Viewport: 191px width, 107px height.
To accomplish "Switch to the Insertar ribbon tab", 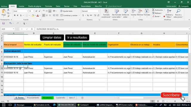I will coord(21,6).
